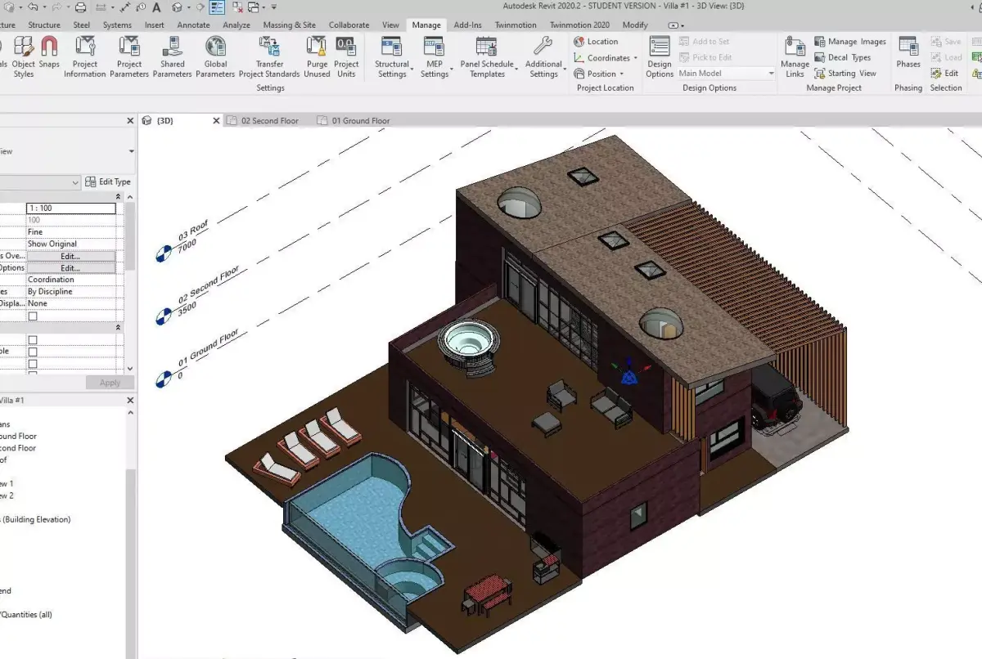
Task: Open Manage Links
Action: (795, 57)
